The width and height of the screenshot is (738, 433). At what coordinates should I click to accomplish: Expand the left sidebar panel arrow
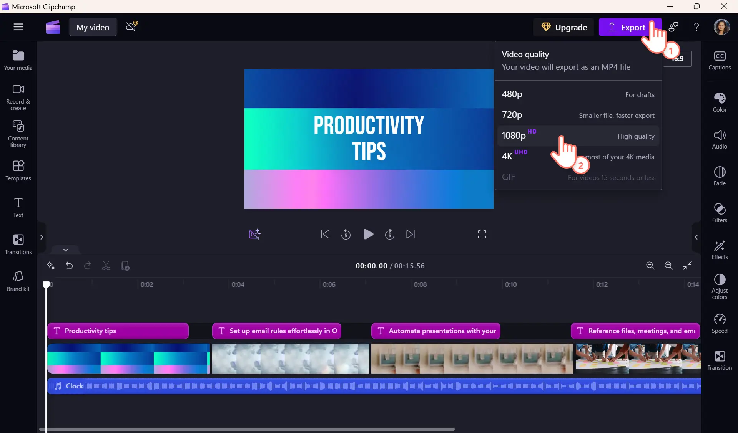click(x=42, y=237)
